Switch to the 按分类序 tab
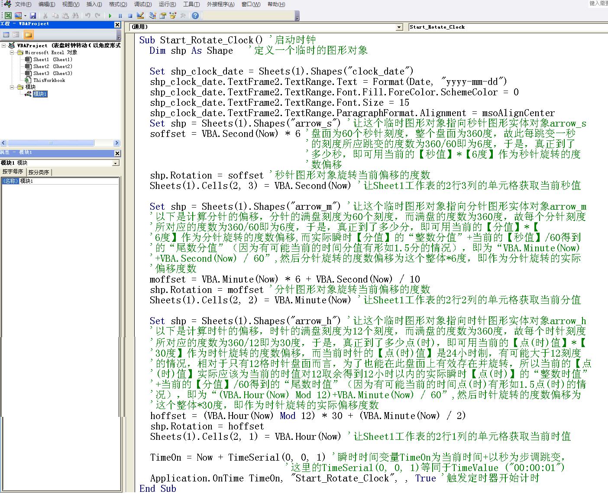 pyautogui.click(x=39, y=172)
